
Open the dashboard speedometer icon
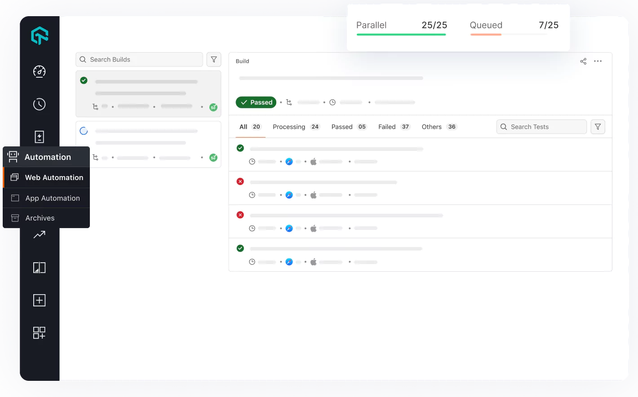pyautogui.click(x=40, y=71)
